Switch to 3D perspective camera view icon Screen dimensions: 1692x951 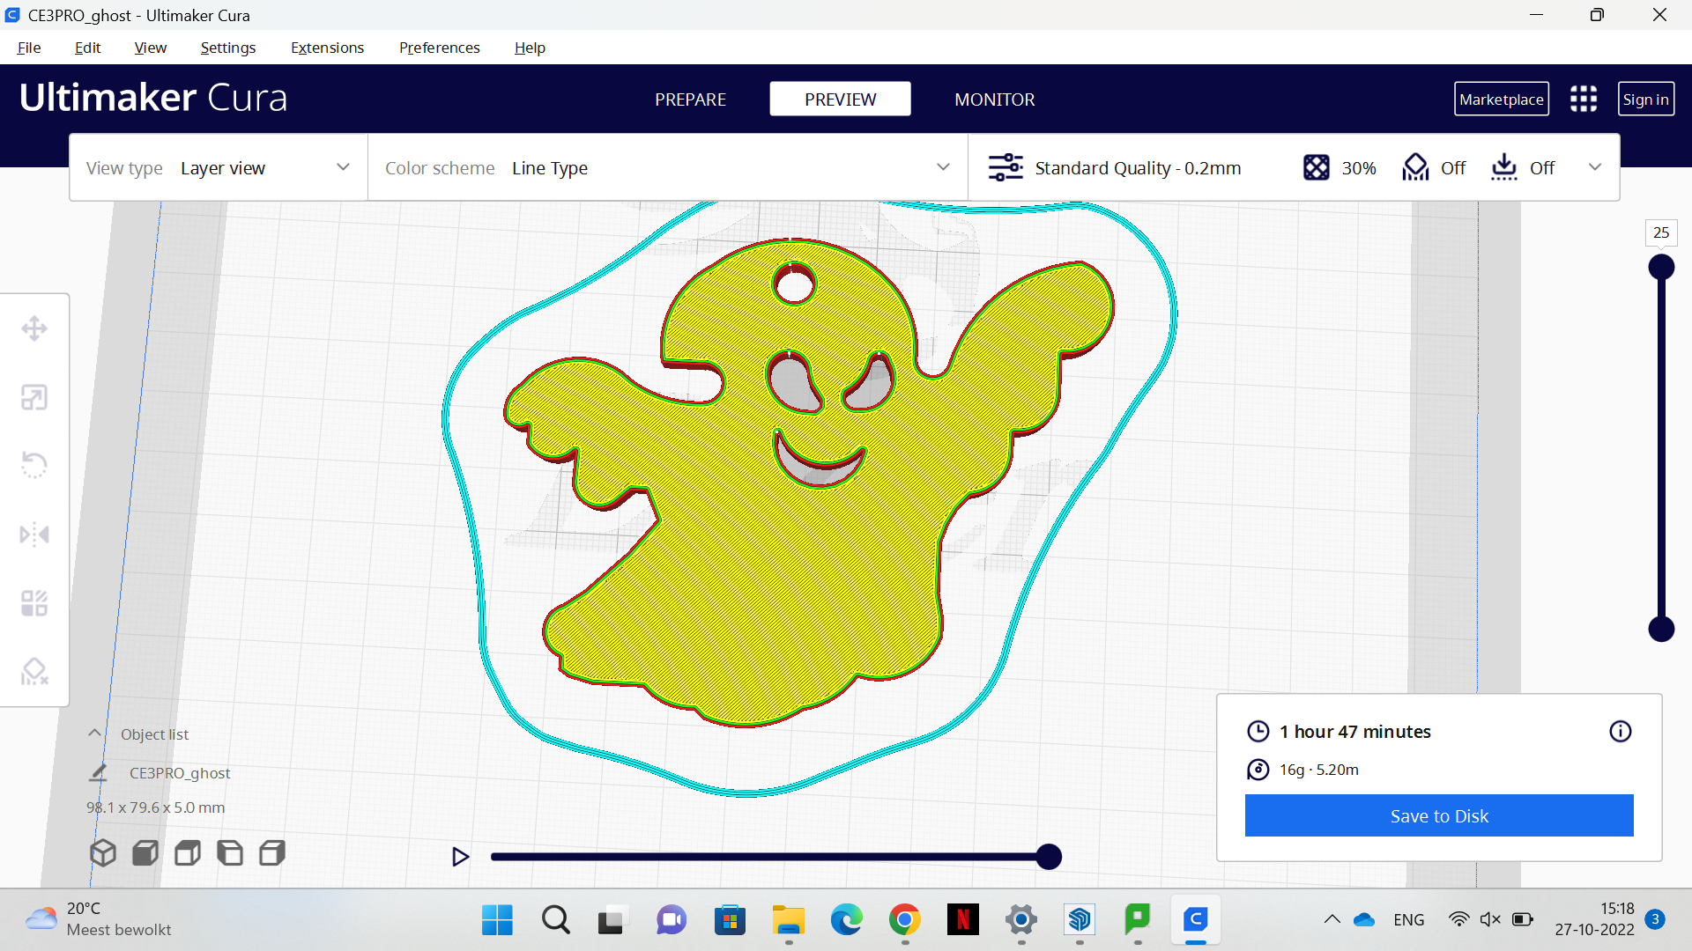click(103, 852)
